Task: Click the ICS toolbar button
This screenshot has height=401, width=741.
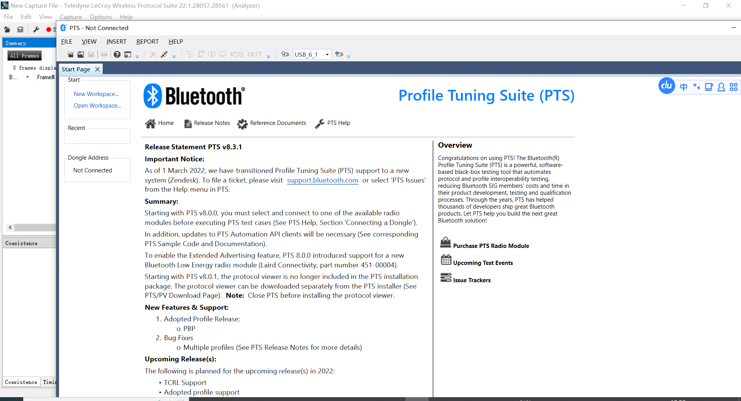Action: [x=237, y=54]
